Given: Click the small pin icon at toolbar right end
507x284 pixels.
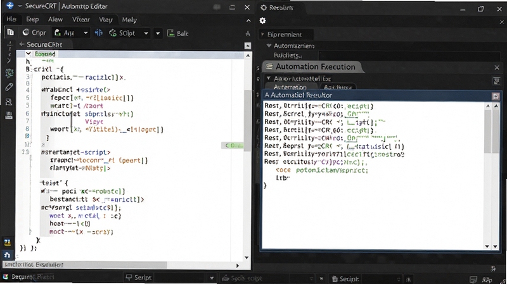Looking at the screenshot, I should (x=248, y=34).
